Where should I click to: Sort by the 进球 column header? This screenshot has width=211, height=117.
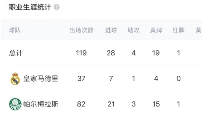click(x=111, y=30)
